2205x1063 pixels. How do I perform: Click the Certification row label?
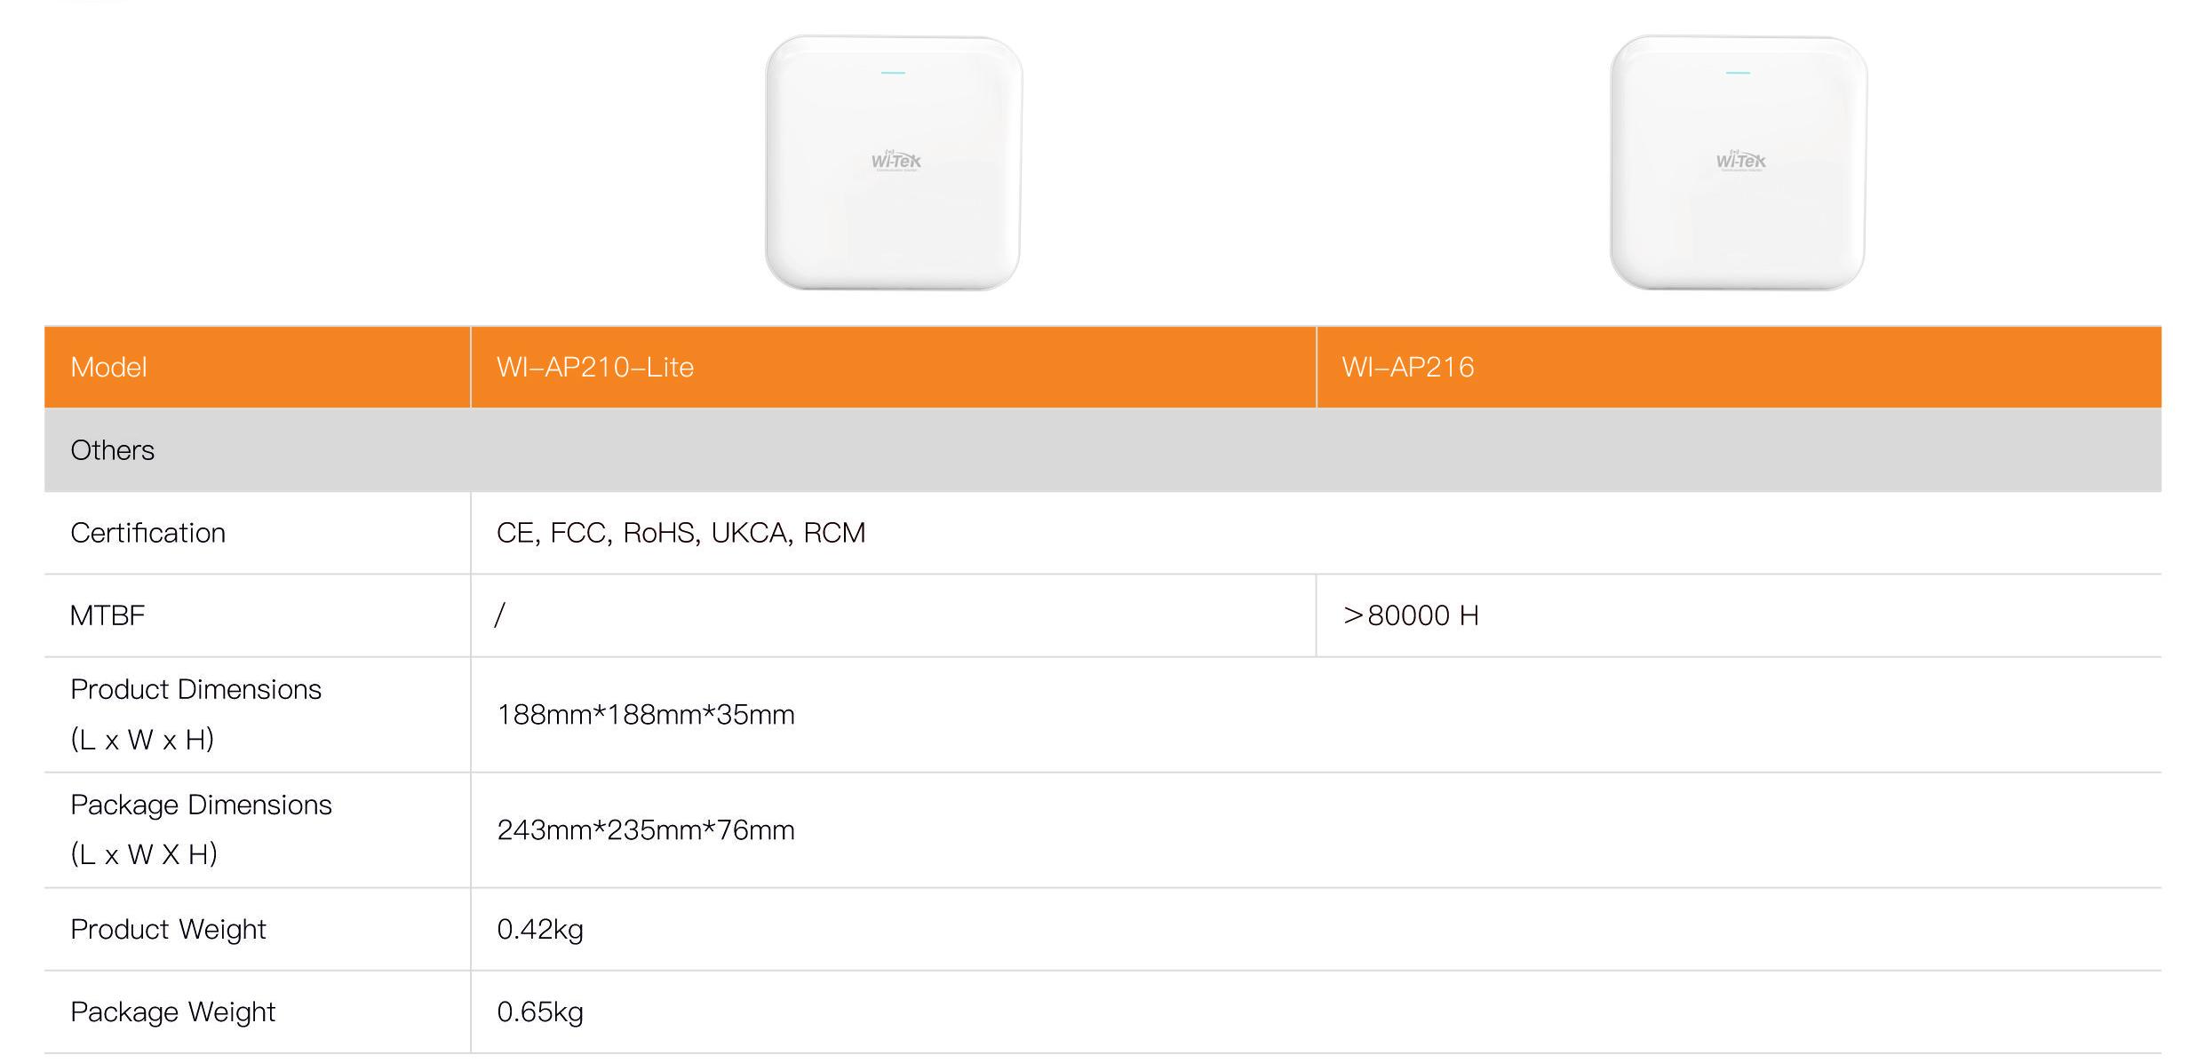[147, 533]
